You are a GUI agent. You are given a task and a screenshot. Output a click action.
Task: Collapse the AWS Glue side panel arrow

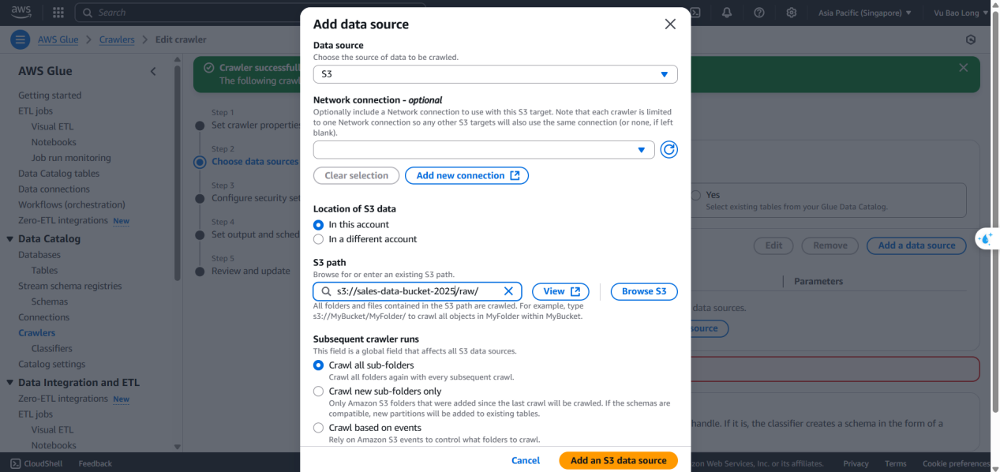tap(153, 71)
